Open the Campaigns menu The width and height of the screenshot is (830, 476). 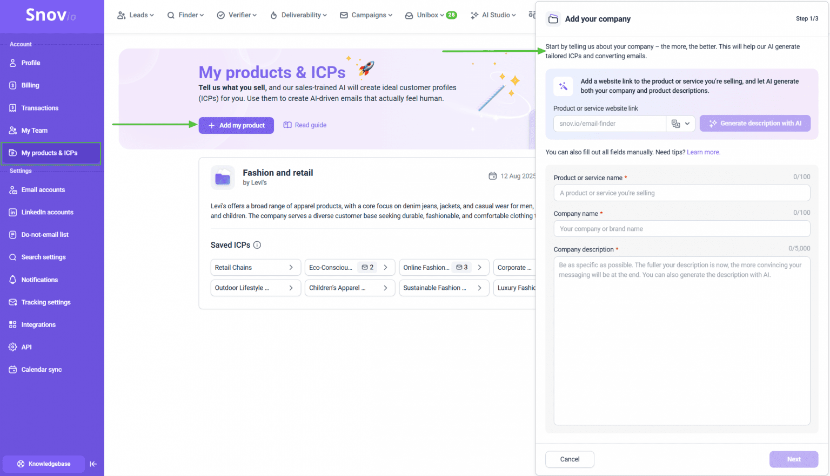pyautogui.click(x=366, y=15)
